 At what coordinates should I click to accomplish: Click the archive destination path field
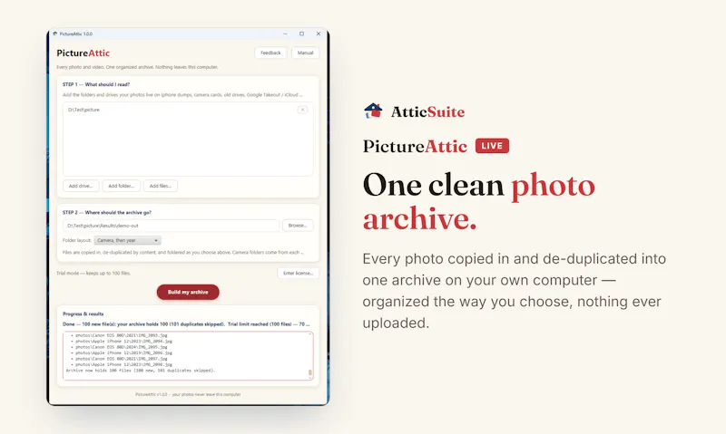point(171,226)
